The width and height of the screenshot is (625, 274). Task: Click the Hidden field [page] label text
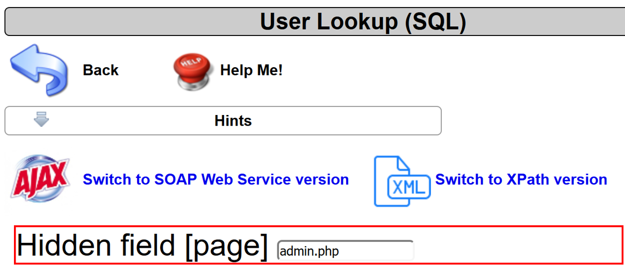point(142,246)
